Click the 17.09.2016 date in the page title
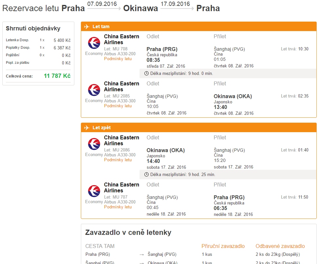318x264 pixels. (x=175, y=4)
